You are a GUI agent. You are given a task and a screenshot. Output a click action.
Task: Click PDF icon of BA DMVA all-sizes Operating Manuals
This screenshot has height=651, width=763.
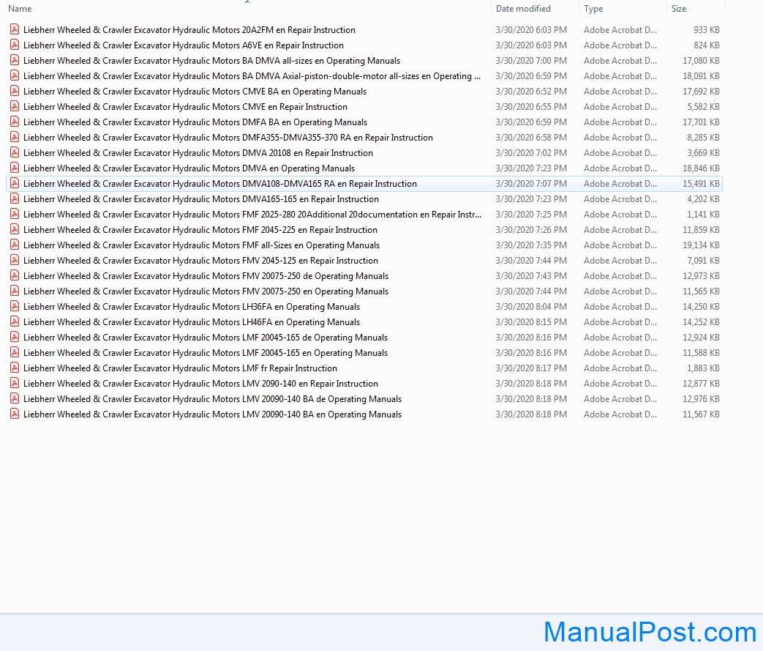[x=15, y=61]
